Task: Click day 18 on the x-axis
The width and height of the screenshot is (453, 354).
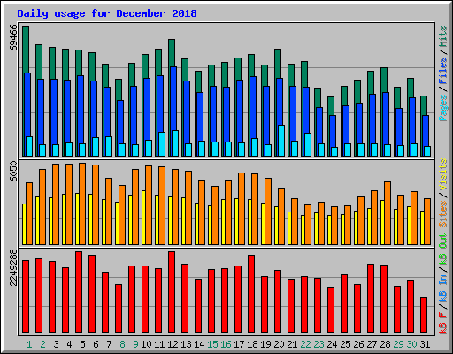Action: (252, 344)
